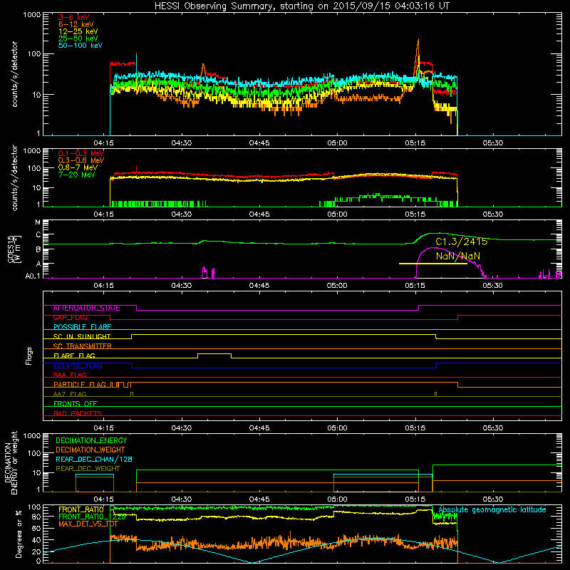Select the NaN/NaN annotation text

(x=458, y=256)
